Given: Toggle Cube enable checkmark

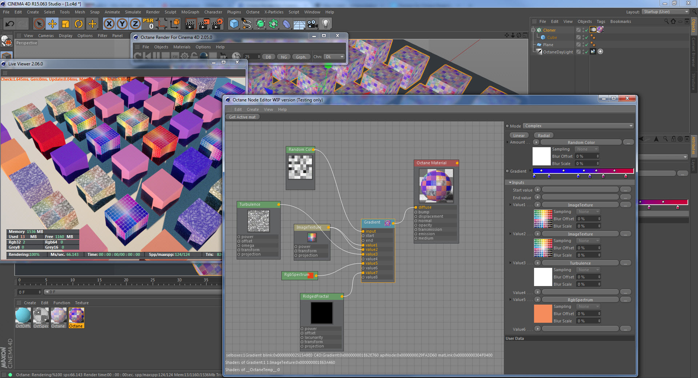Looking at the screenshot, I should [x=586, y=37].
